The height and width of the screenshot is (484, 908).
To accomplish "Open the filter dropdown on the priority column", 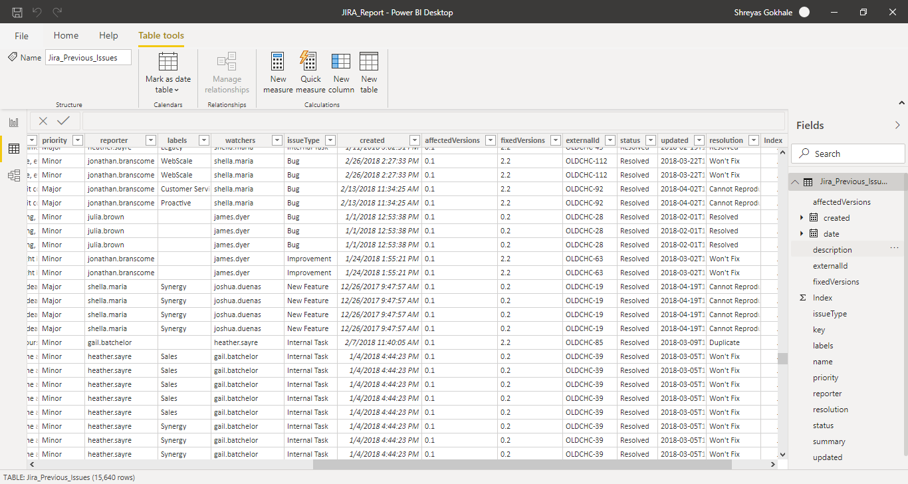I will pos(77,140).
